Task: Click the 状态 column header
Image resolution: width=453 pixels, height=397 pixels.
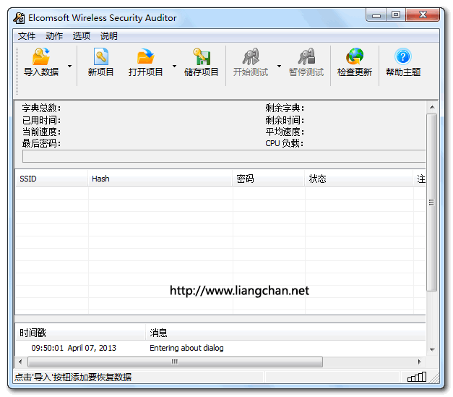Action: (x=359, y=179)
